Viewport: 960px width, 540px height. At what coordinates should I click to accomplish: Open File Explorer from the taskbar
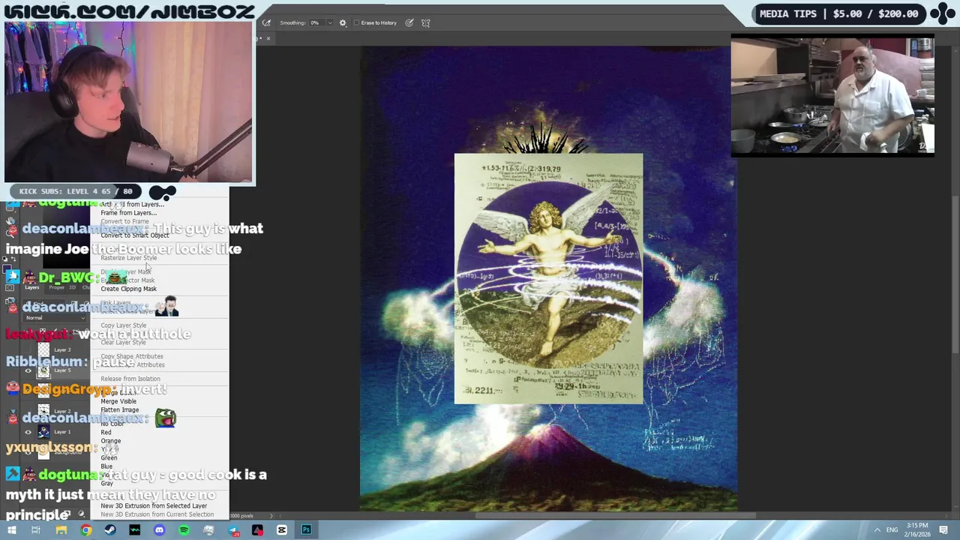(61, 530)
